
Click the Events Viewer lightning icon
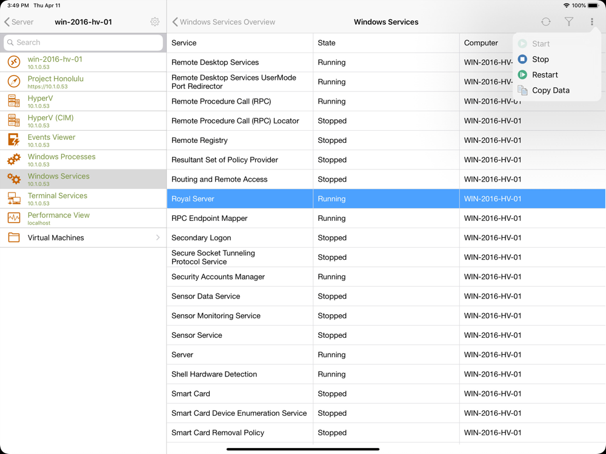pyautogui.click(x=14, y=140)
